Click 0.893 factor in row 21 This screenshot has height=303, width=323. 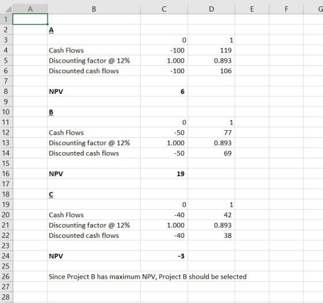[211, 225]
